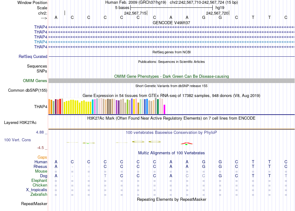Select the Human alignment row label

click(41, 162)
